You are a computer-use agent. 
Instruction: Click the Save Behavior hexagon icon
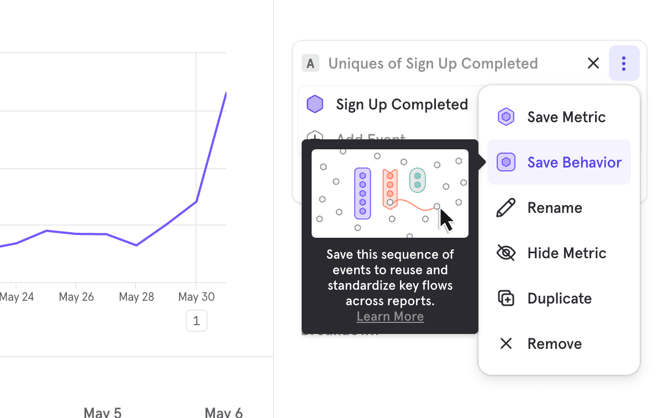point(506,162)
